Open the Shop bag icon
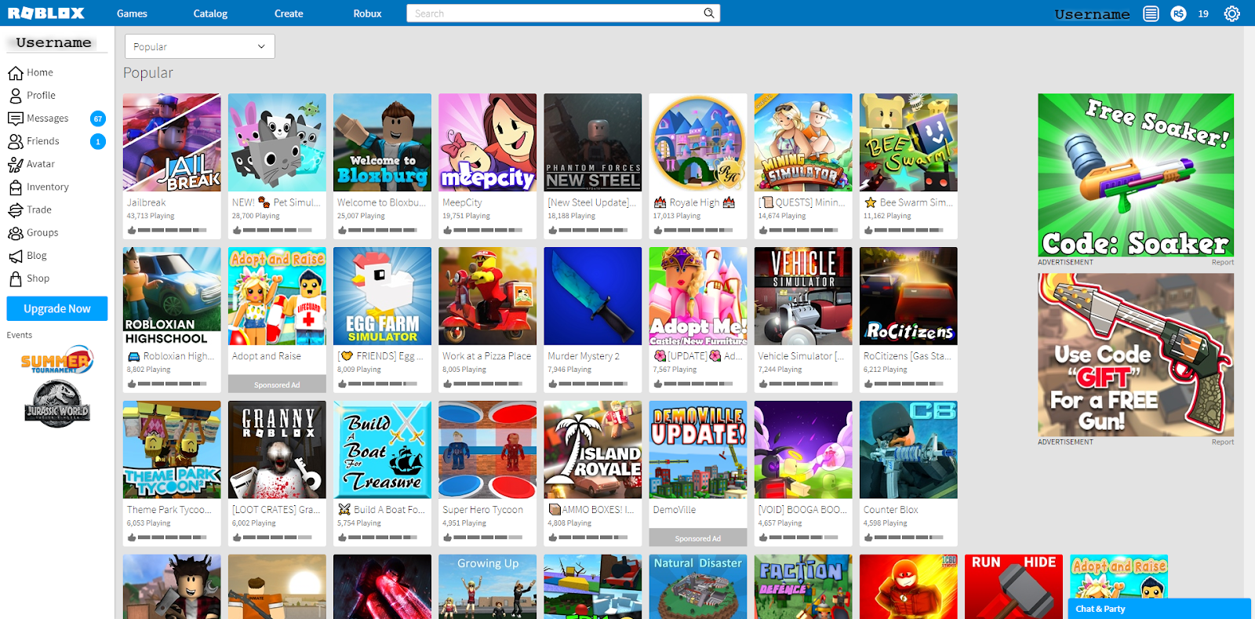This screenshot has height=619, width=1255. pos(16,279)
